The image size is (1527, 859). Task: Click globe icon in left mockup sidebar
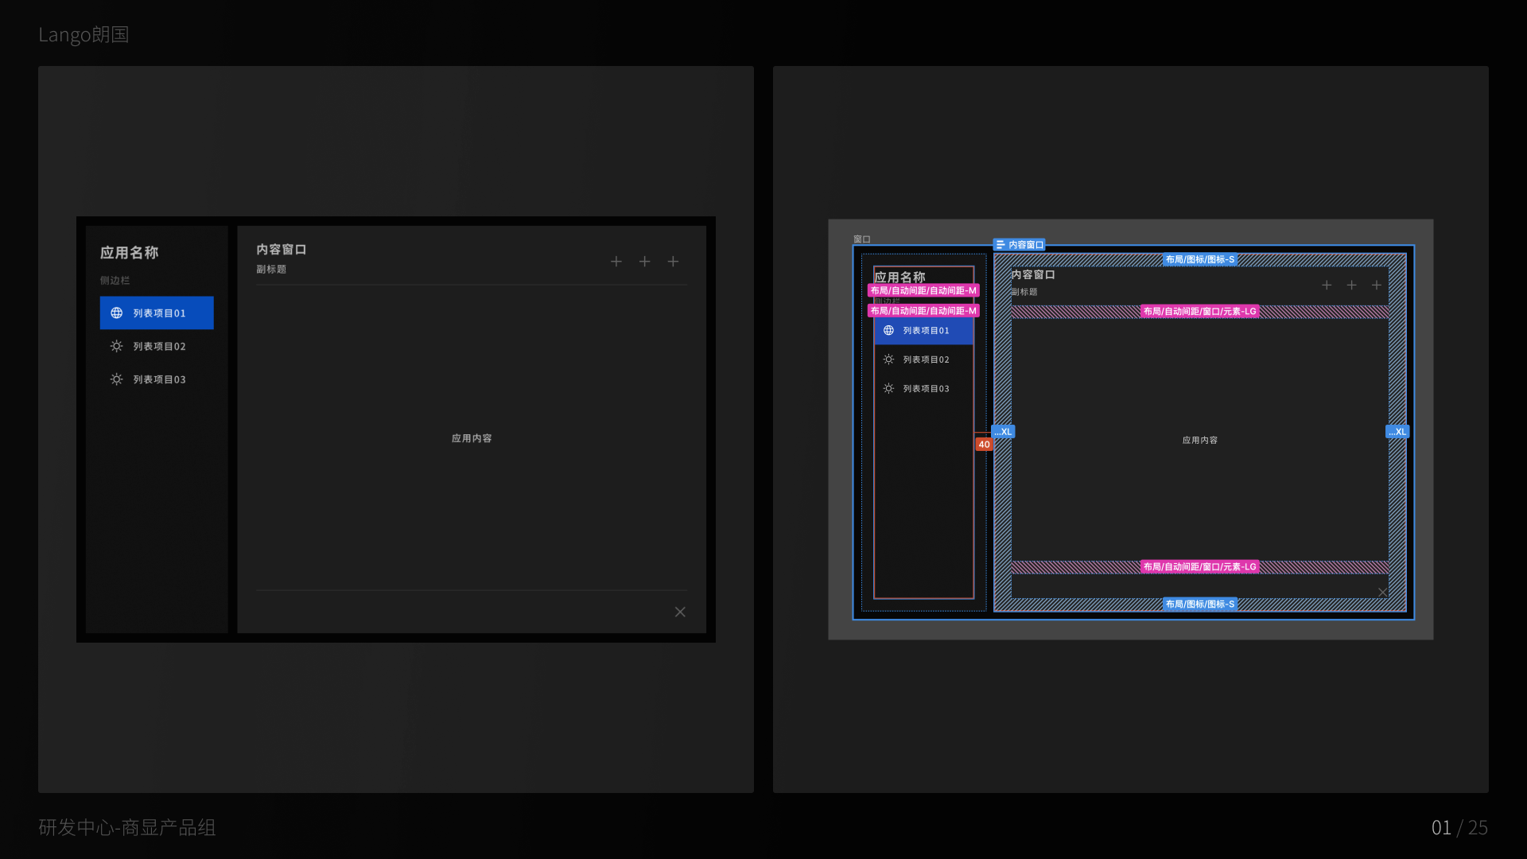116,313
